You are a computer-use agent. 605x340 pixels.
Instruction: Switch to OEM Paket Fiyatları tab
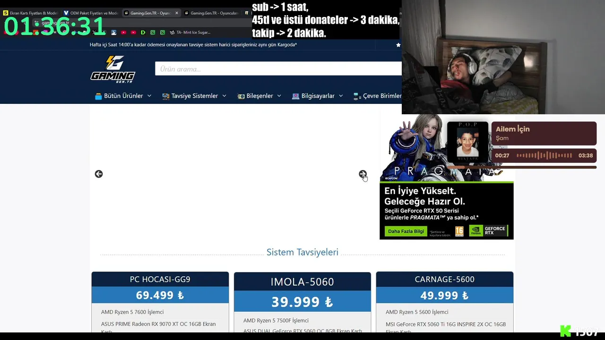(91, 13)
